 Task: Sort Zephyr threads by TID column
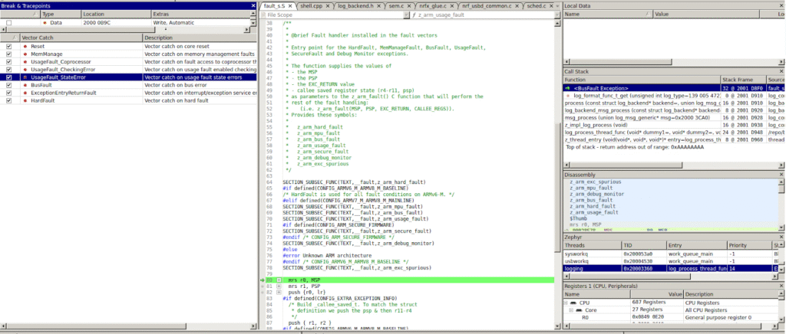point(645,245)
